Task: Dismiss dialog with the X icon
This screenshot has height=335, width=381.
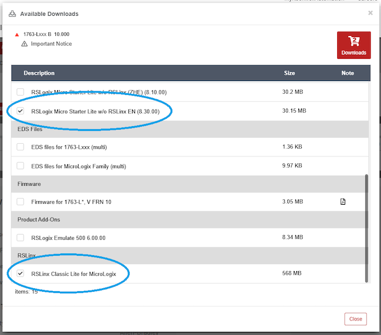Action: (370, 13)
